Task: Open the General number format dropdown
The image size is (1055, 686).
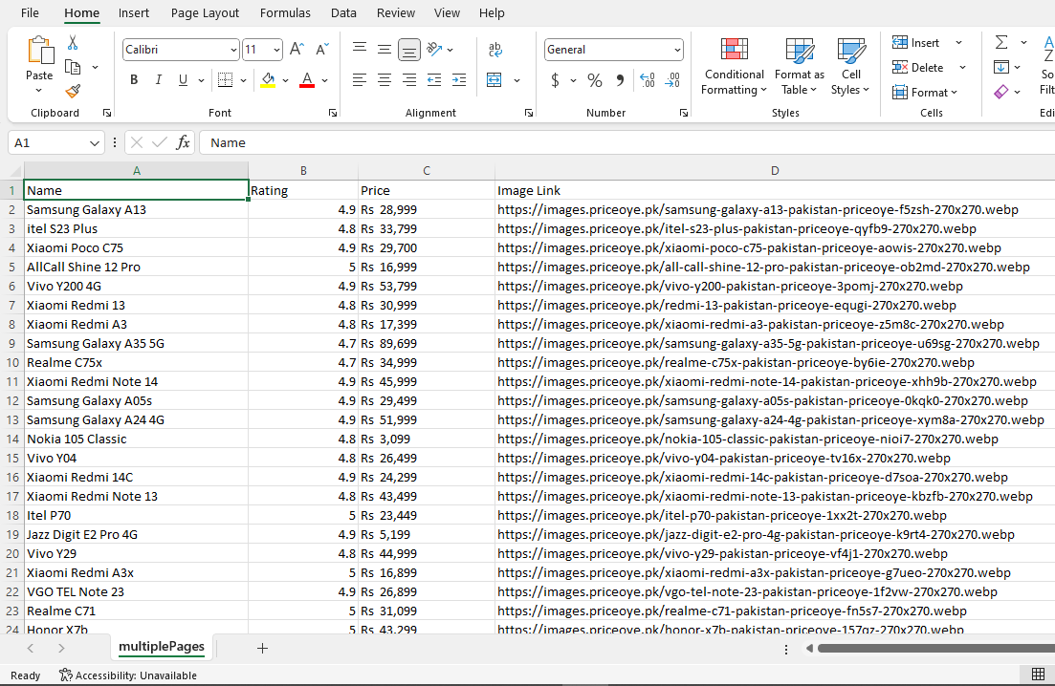Action: (x=679, y=49)
